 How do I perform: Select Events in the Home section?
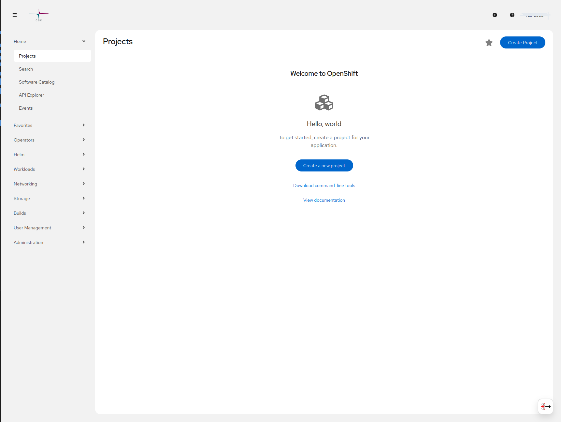pos(26,108)
